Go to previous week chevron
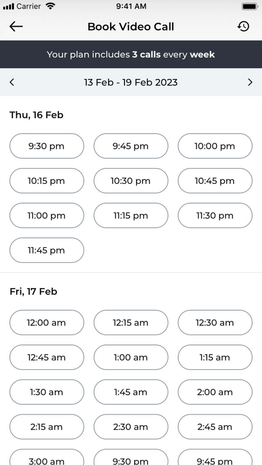 [x=12, y=82]
